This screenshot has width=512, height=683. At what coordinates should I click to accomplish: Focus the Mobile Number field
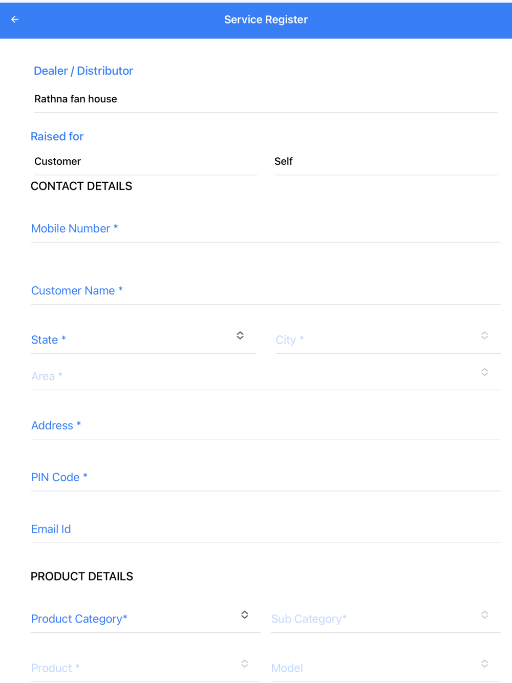pos(265,229)
